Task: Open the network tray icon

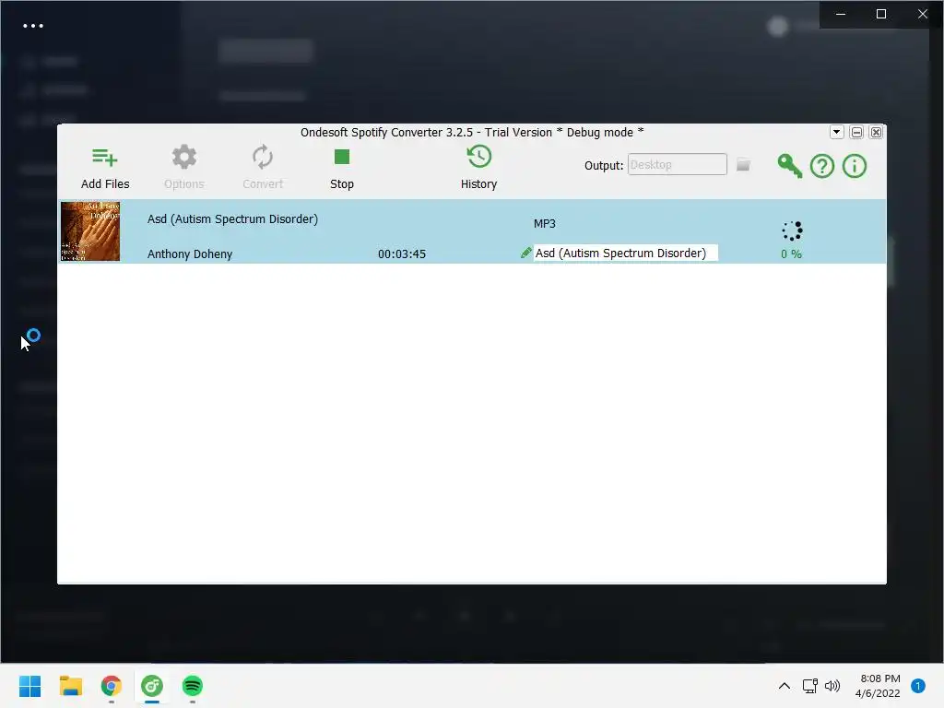Action: 809,686
